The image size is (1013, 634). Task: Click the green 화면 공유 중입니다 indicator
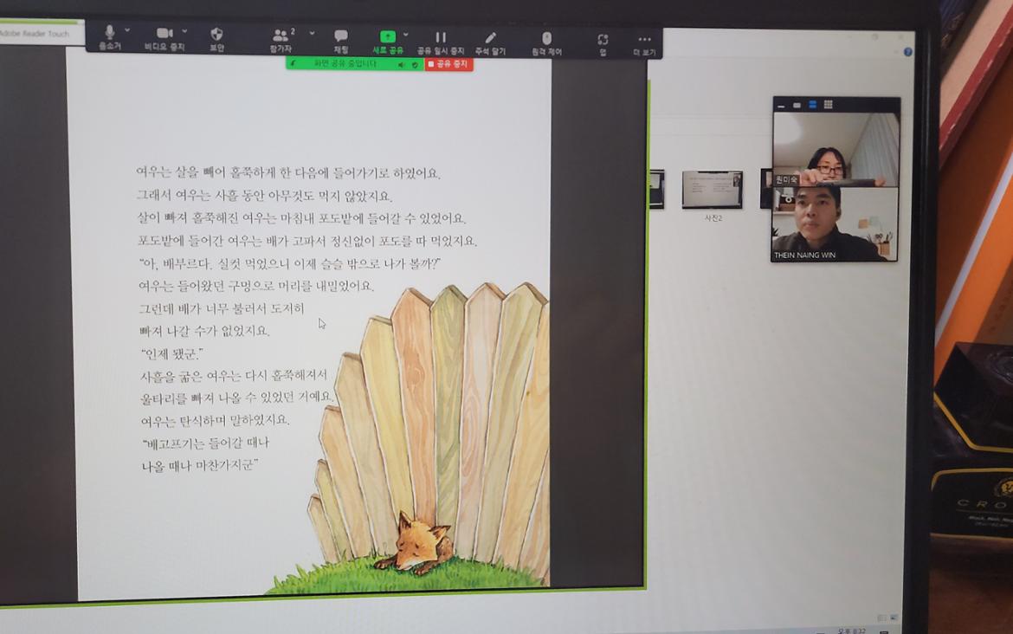click(x=345, y=63)
